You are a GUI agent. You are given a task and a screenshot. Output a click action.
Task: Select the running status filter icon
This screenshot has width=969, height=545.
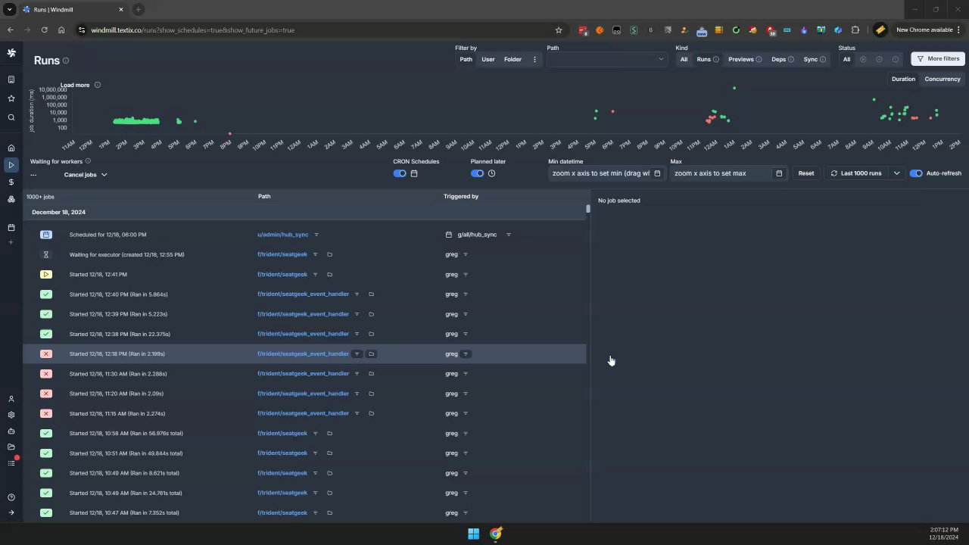pyautogui.click(x=862, y=59)
